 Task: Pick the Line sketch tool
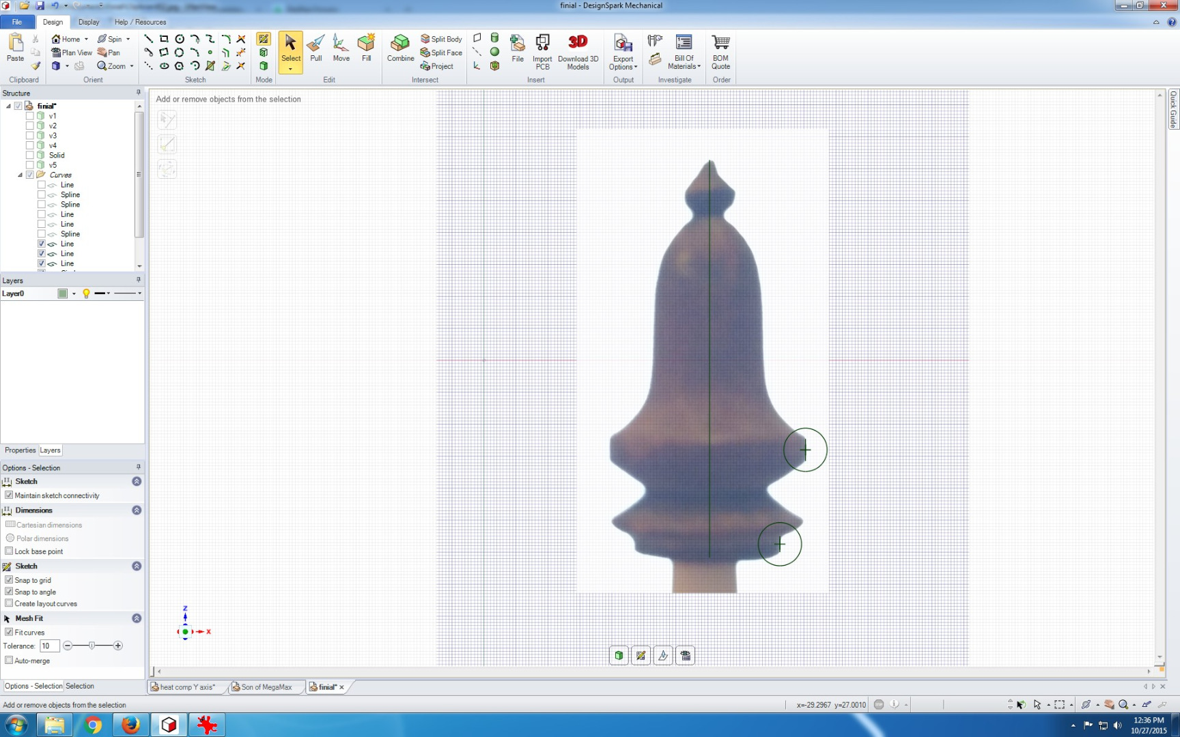click(148, 39)
